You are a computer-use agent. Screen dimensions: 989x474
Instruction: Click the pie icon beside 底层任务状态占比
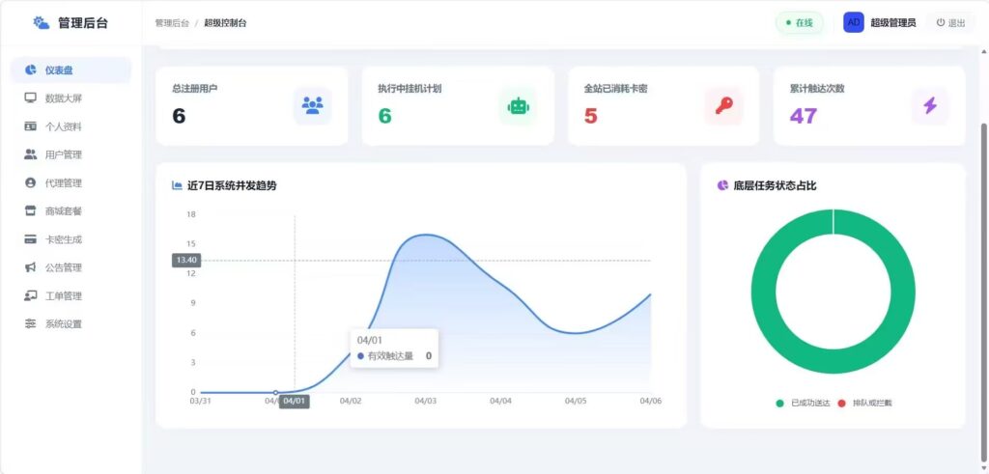[722, 185]
